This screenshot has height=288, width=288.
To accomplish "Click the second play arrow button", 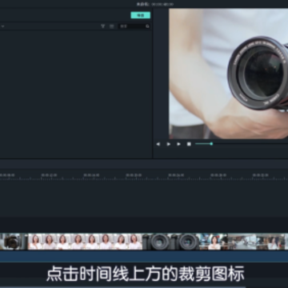I will 178,144.
